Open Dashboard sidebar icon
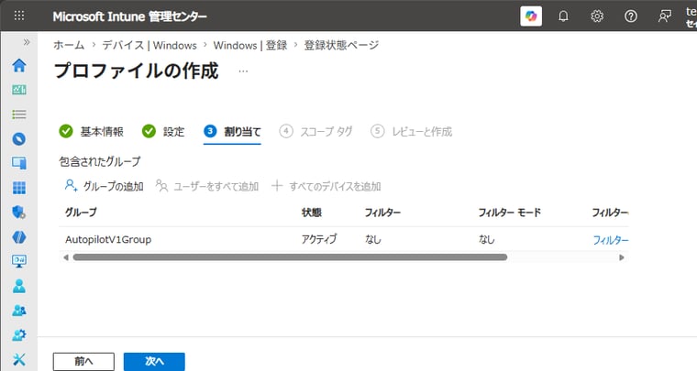Image resolution: width=697 pixels, height=371 pixels. pyautogui.click(x=19, y=90)
